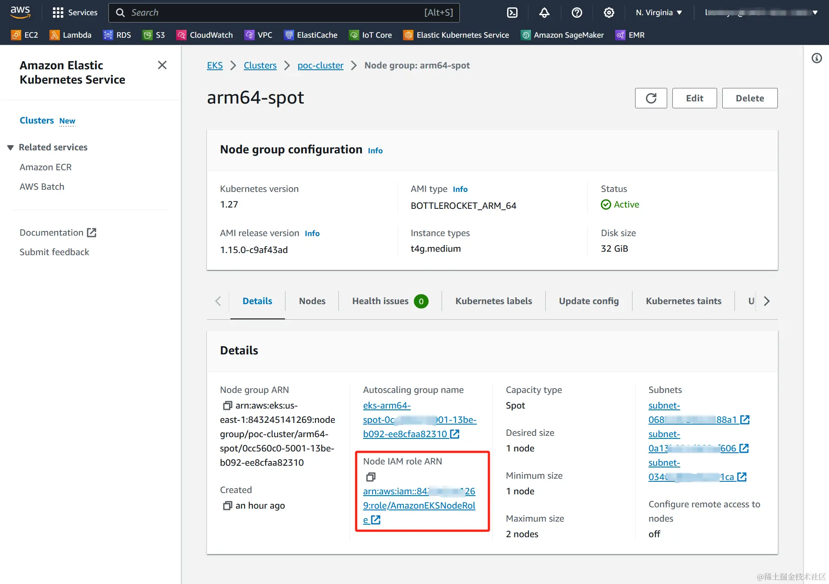This screenshot has width=829, height=584.
Task: Focus the AWS console search field
Action: tap(284, 13)
